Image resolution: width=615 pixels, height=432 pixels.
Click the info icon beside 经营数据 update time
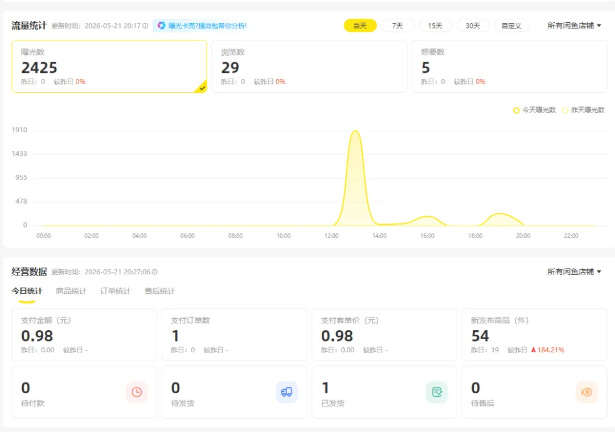pos(155,271)
